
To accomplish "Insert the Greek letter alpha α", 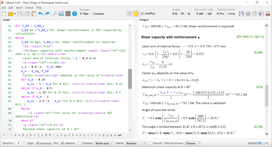I will tap(19, 135).
